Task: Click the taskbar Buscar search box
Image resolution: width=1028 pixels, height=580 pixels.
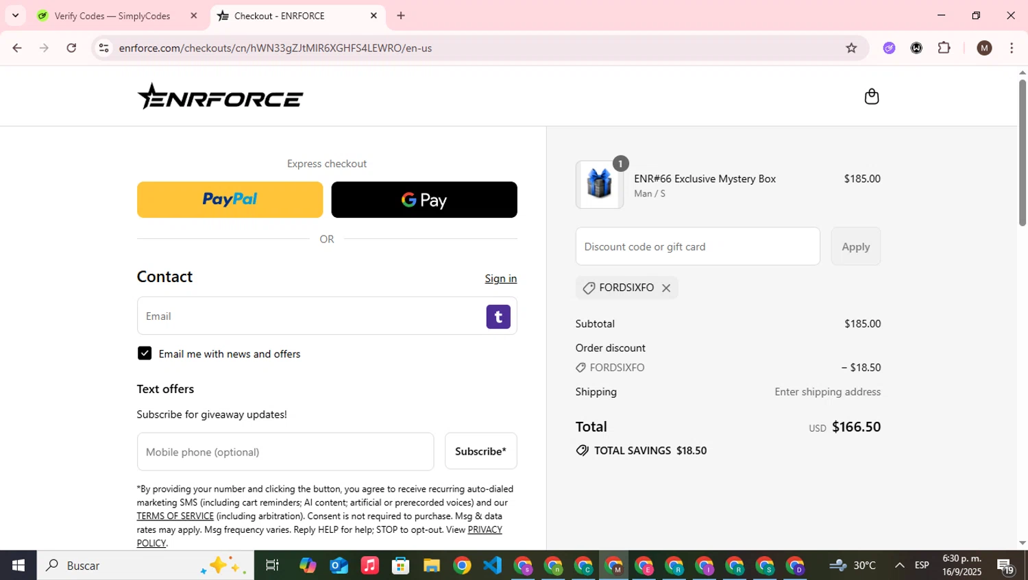Action: (x=145, y=566)
